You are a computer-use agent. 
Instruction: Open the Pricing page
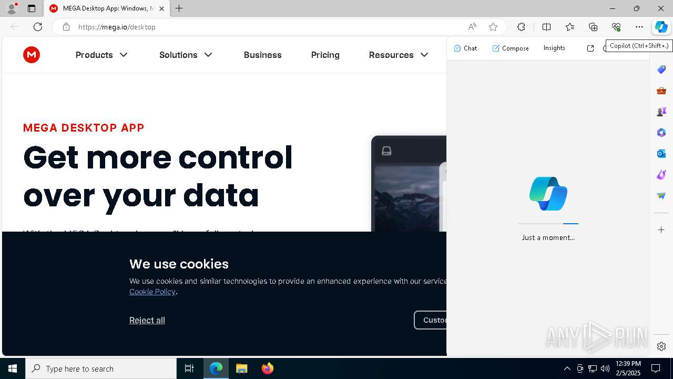point(325,55)
